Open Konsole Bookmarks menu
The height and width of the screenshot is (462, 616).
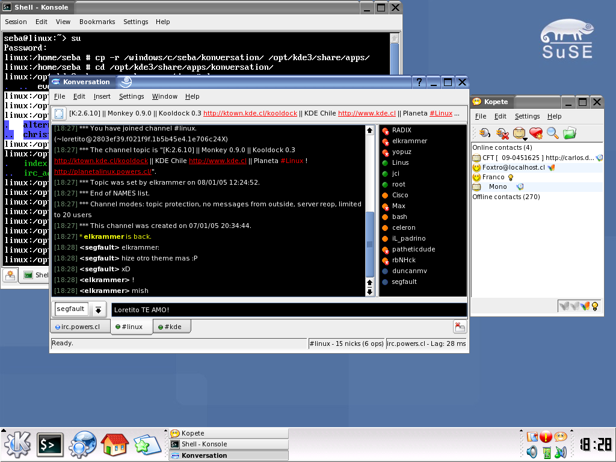97,22
